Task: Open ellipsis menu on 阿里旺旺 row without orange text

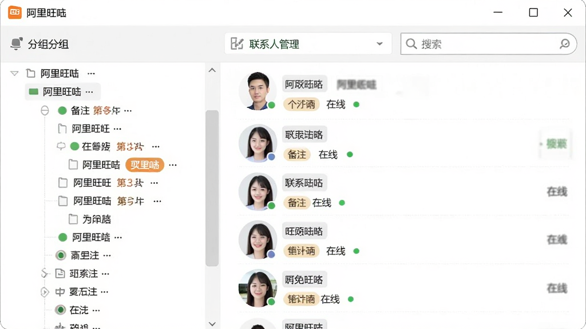Action: 118,129
